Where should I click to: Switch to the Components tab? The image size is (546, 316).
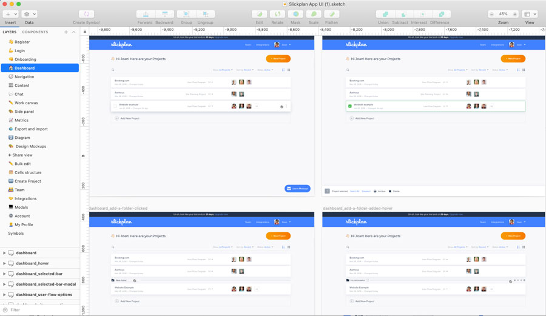pyautogui.click(x=35, y=32)
